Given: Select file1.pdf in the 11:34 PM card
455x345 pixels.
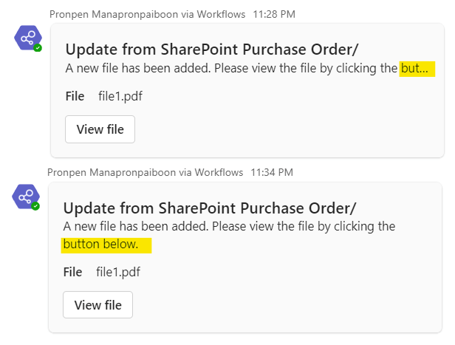Looking at the screenshot, I should coord(117,272).
